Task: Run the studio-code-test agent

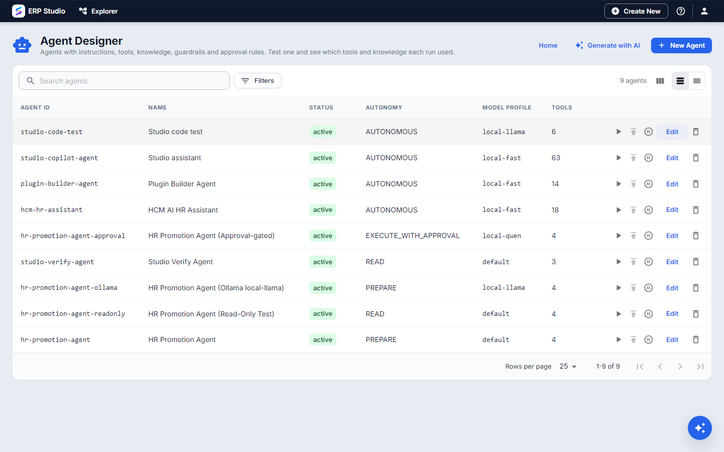Action: pos(618,132)
